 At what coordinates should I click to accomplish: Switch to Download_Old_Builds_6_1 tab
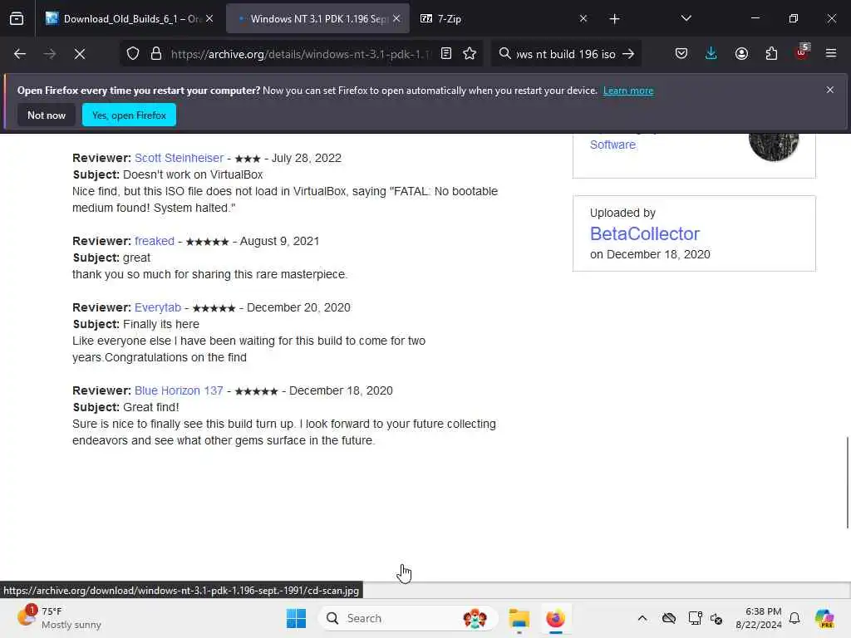[x=130, y=18]
